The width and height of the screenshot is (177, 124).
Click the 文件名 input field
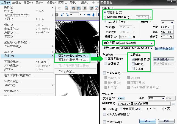click(x=128, y=98)
